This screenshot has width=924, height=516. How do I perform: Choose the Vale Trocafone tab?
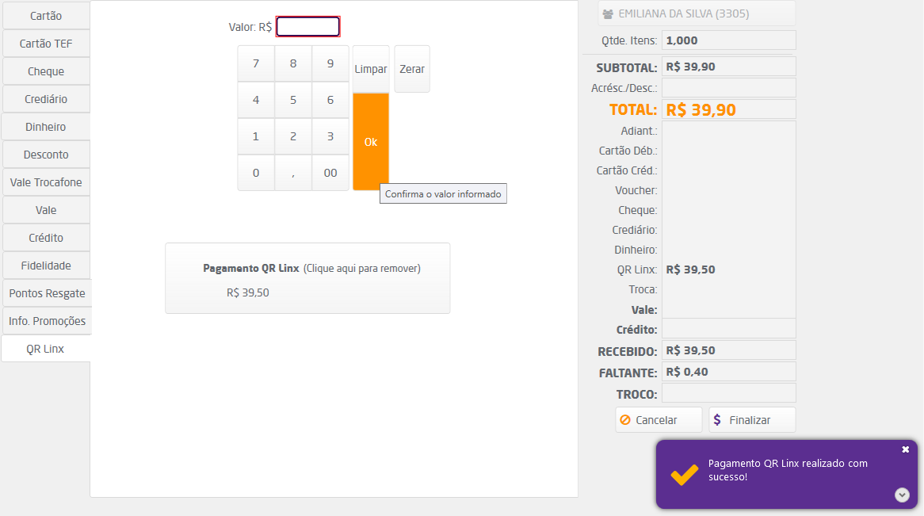[x=46, y=182]
